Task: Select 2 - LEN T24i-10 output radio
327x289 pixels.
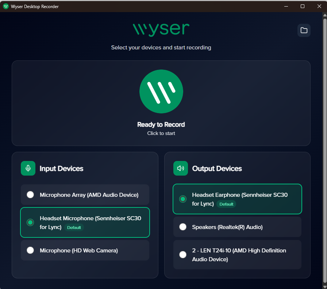Action: [x=183, y=255]
